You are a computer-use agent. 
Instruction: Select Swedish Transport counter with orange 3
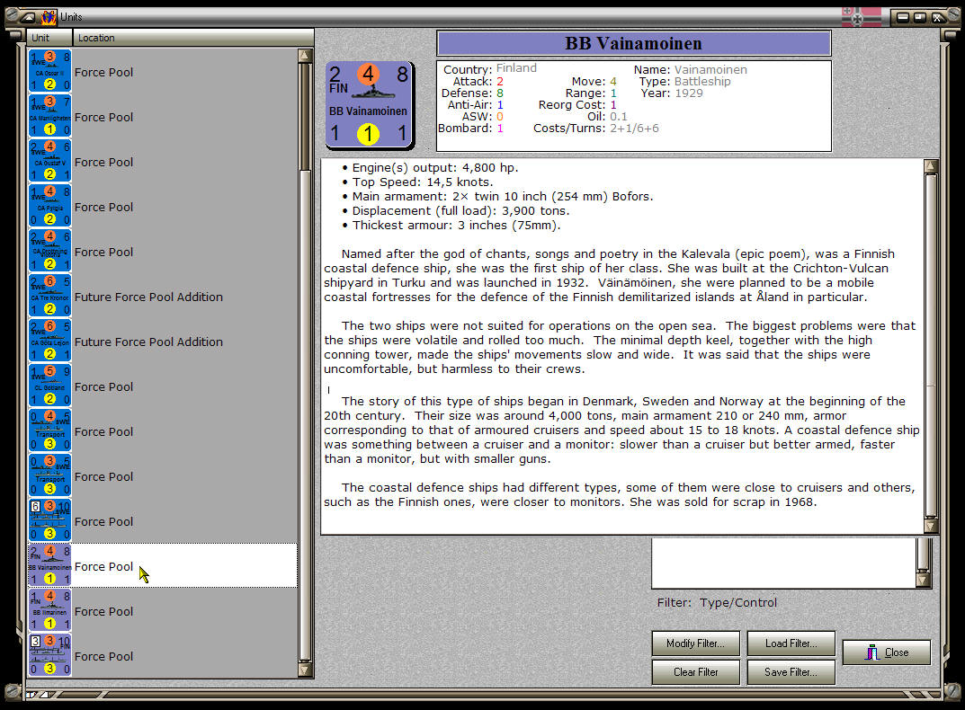(x=49, y=475)
